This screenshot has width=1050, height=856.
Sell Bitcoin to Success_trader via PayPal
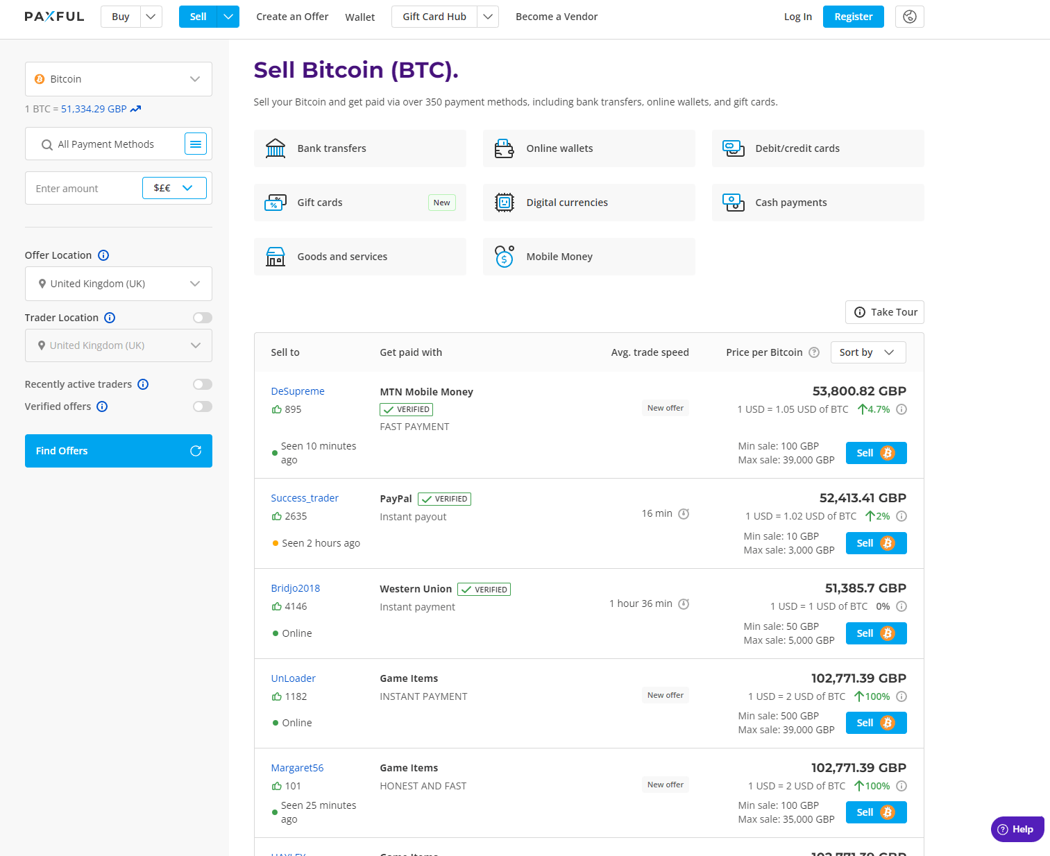point(877,543)
